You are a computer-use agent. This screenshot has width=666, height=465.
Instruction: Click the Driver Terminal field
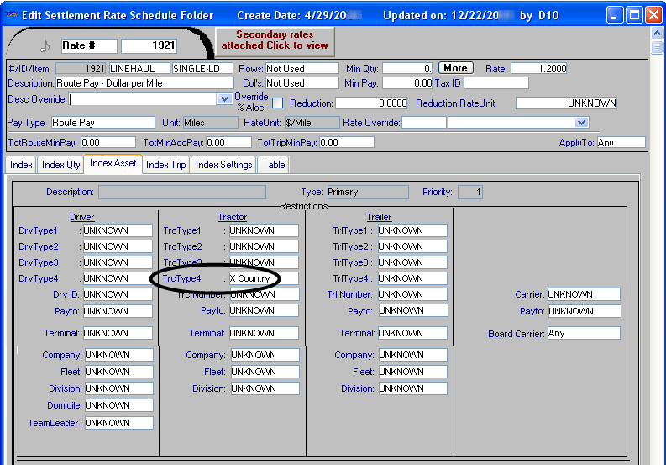118,333
